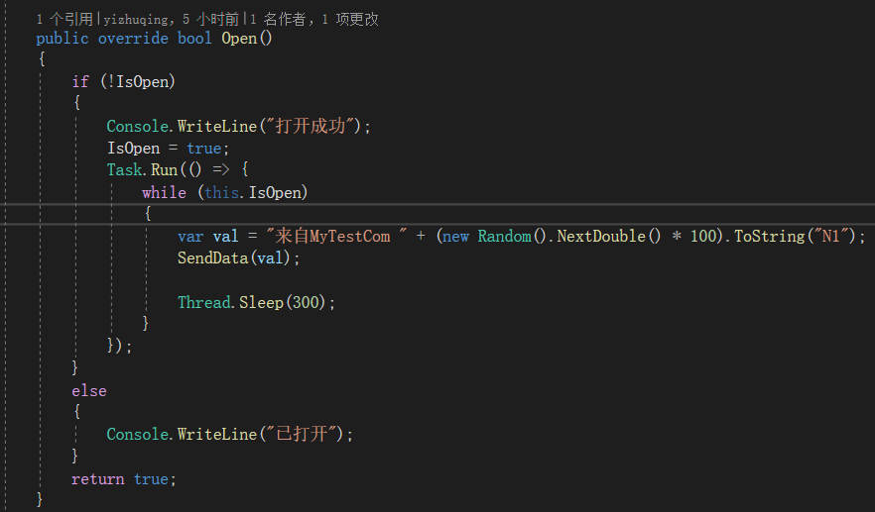
Task: Place the cursor on the Open method name
Action: click(239, 39)
